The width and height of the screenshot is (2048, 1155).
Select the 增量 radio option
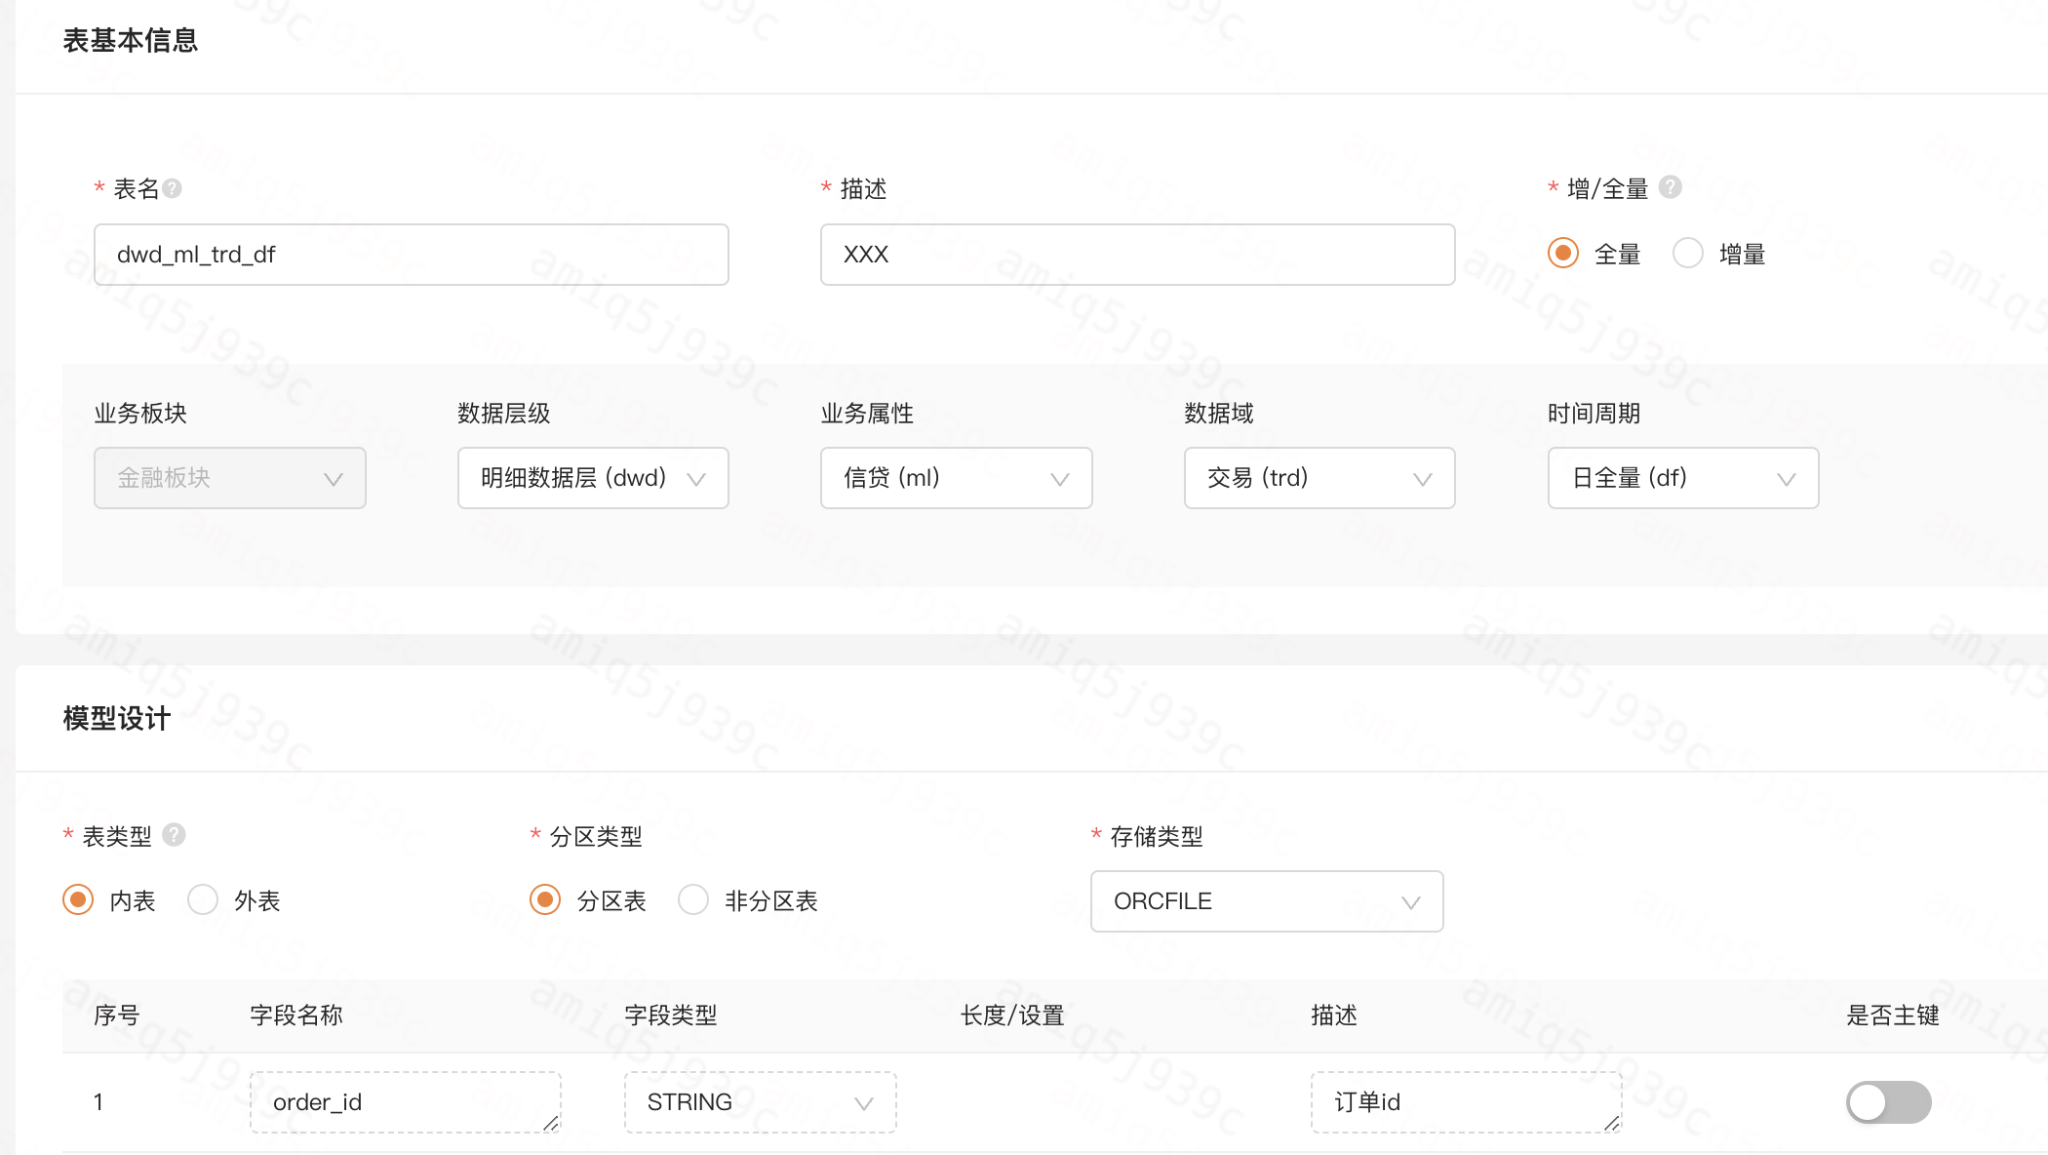coord(1688,254)
